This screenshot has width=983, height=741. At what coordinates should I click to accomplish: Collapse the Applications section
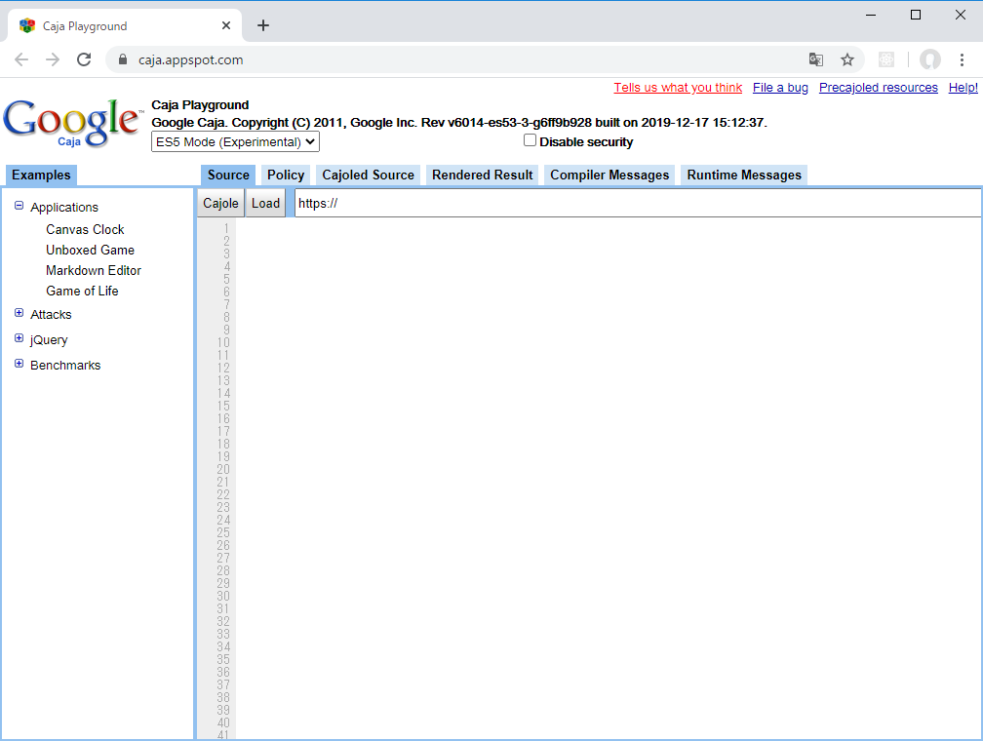[19, 207]
